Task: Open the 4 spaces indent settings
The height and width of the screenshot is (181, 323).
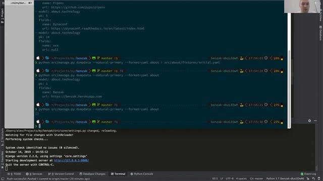Action: click(x=241, y=179)
